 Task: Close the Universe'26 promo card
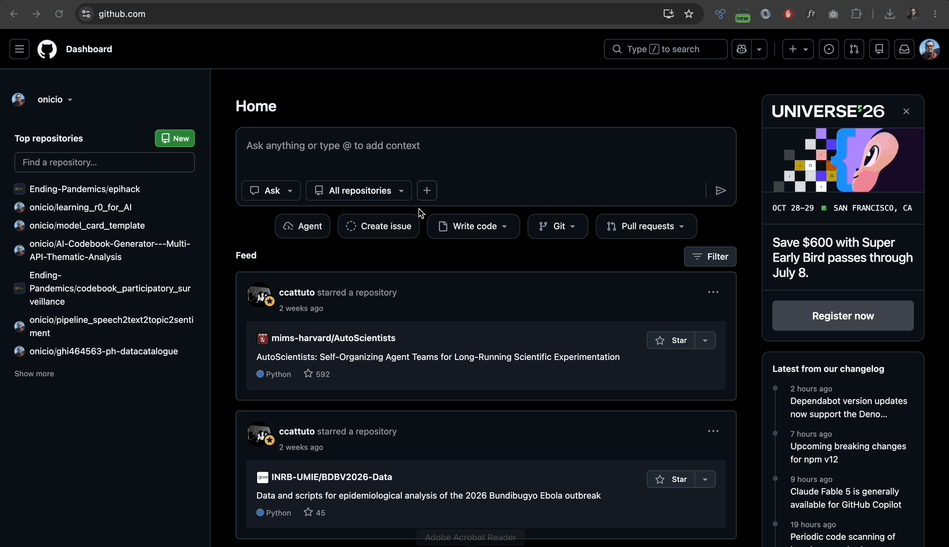pos(906,111)
